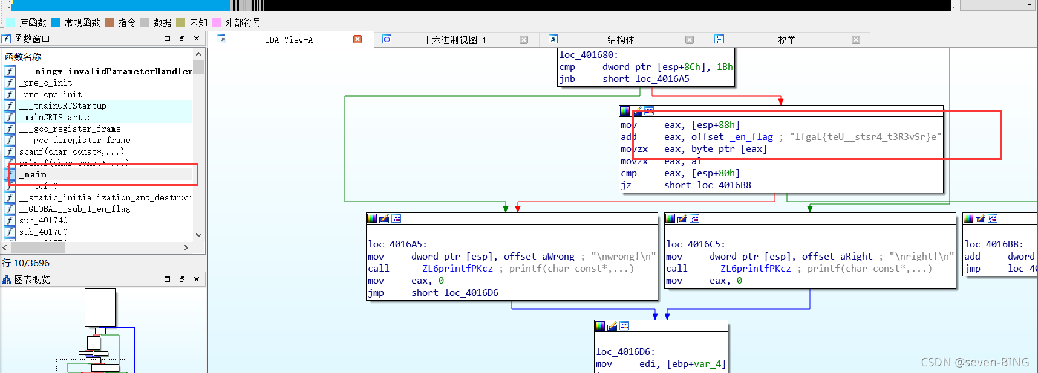
Task: Close the IDA View-A tab
Action: pyautogui.click(x=357, y=39)
